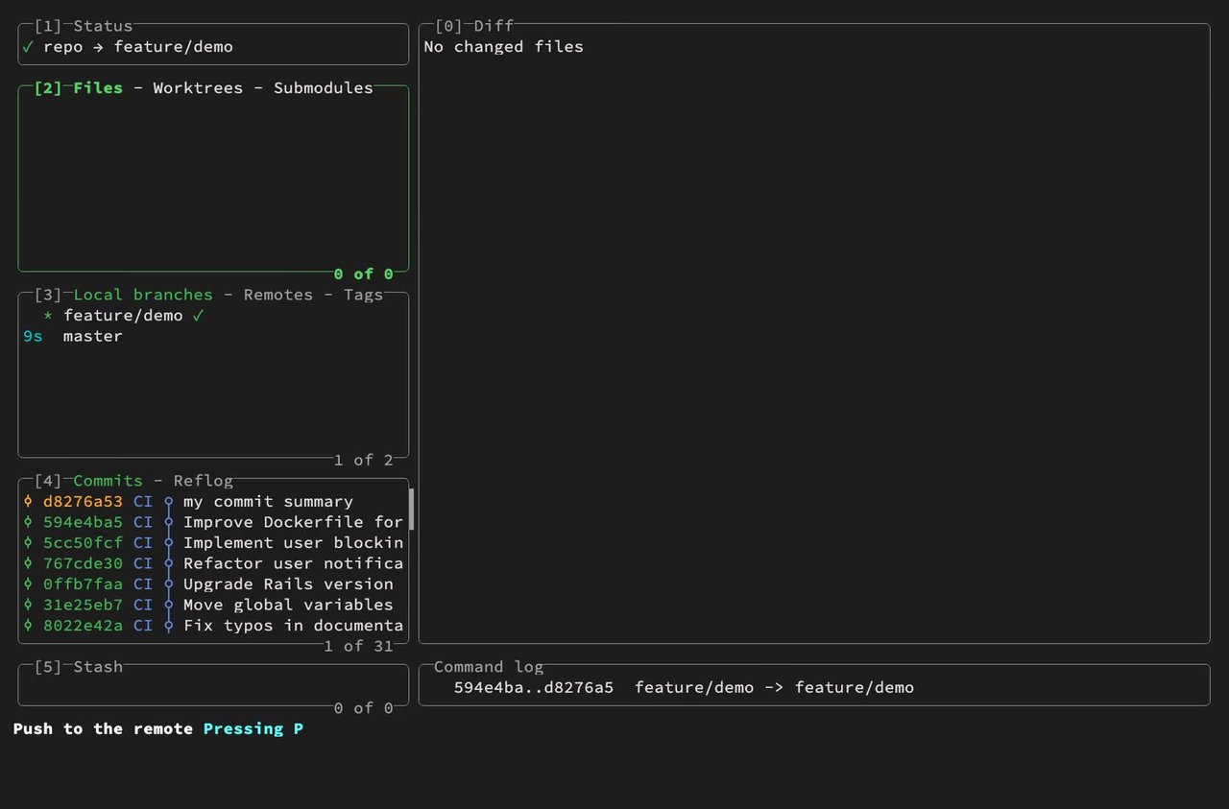Click the commit marker icon beside 767cde30
This screenshot has height=809, width=1229.
click(x=28, y=563)
